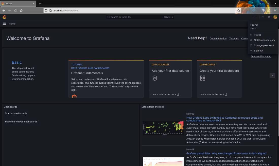Open the Tutorials help link
This screenshot has height=166, width=279.
[234, 38]
